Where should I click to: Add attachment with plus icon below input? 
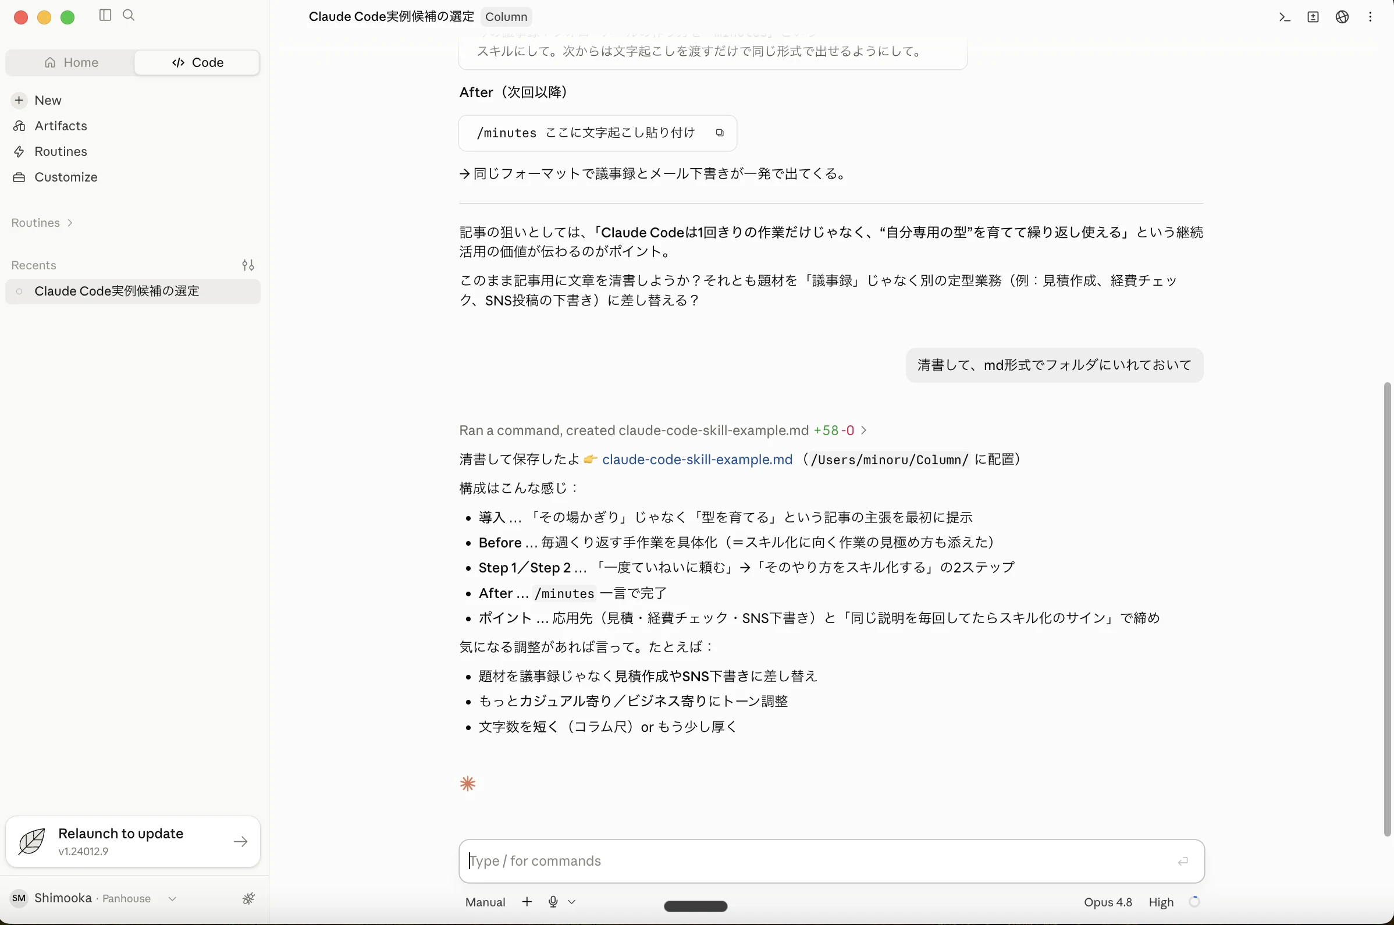click(x=526, y=901)
